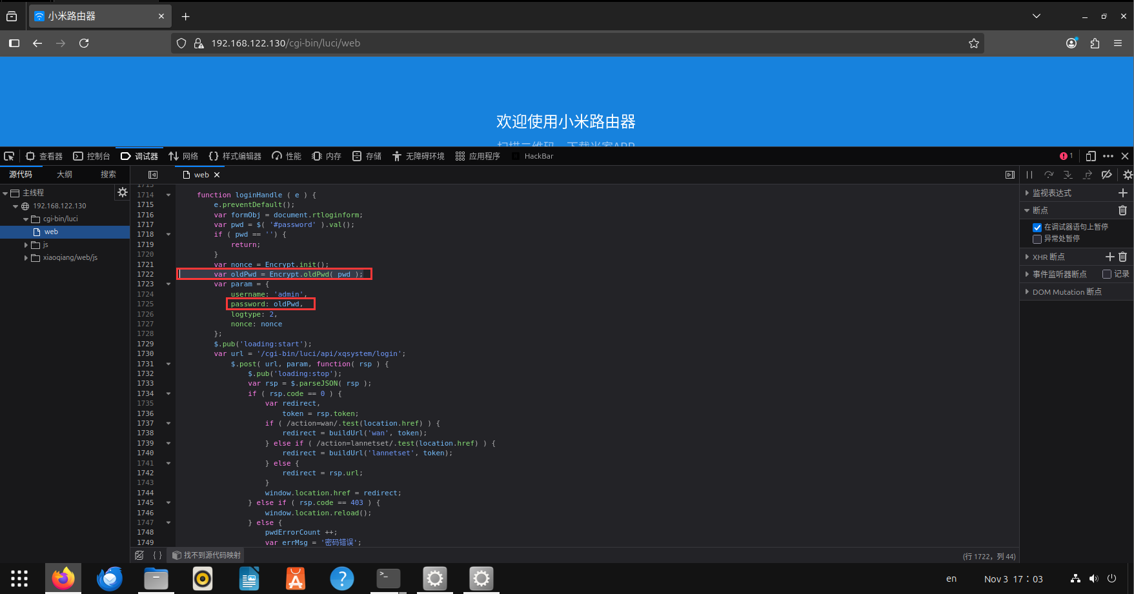
Task: Open the Console (控制台) tab
Action: tap(92, 156)
